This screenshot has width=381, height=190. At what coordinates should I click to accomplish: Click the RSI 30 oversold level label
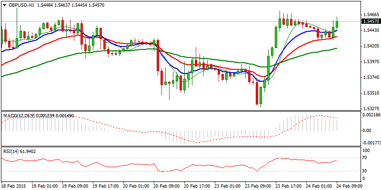tap(365, 171)
